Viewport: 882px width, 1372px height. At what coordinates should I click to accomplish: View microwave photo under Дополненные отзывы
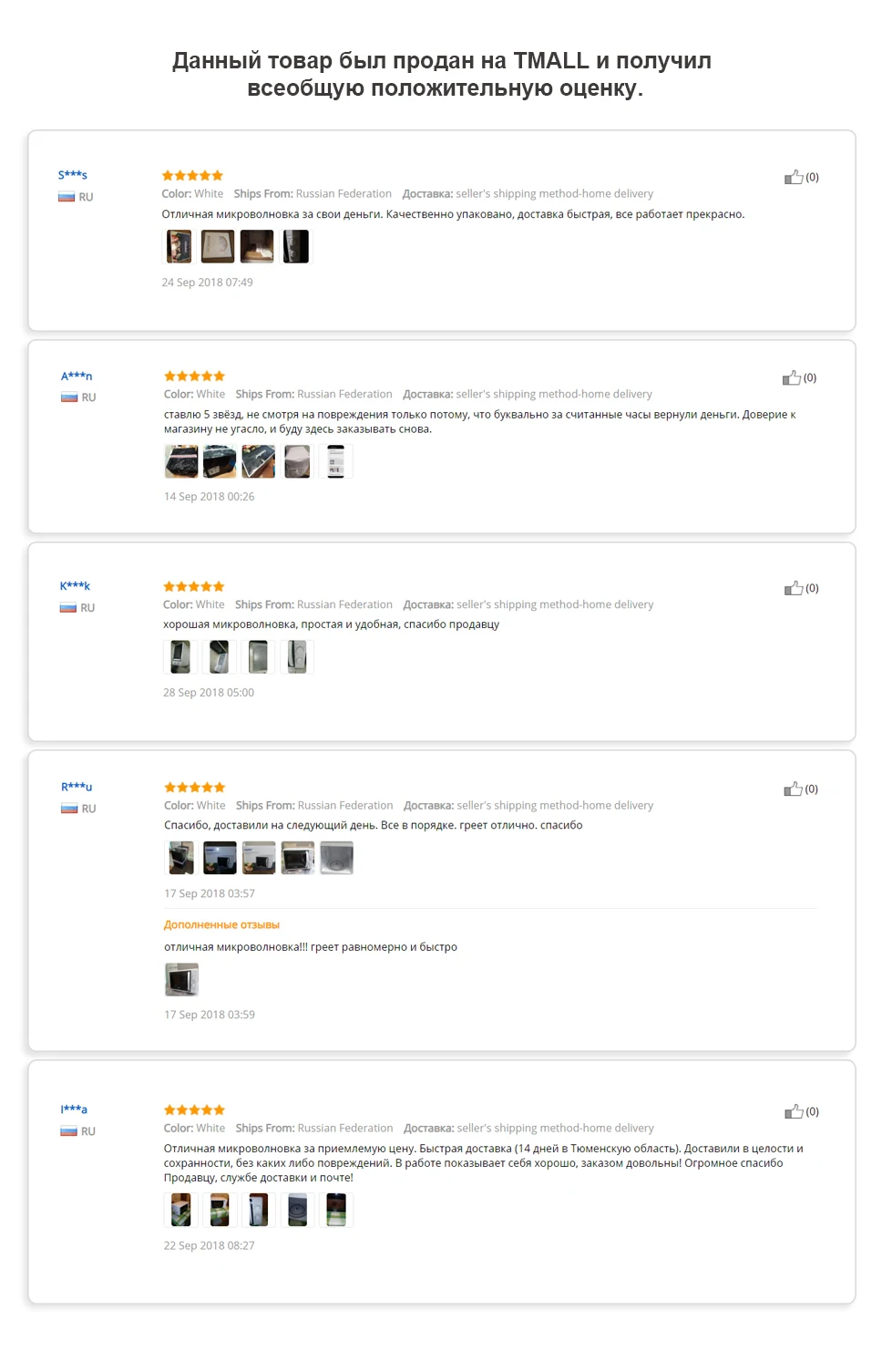(181, 979)
